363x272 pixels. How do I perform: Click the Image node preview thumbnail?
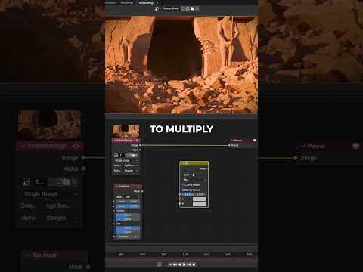pyautogui.click(x=126, y=131)
